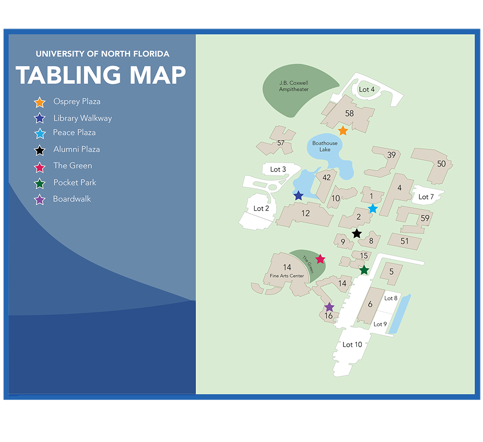The height and width of the screenshot is (442, 483).
Task: Select the light blue star beside building 2
Action: pyautogui.click(x=373, y=209)
